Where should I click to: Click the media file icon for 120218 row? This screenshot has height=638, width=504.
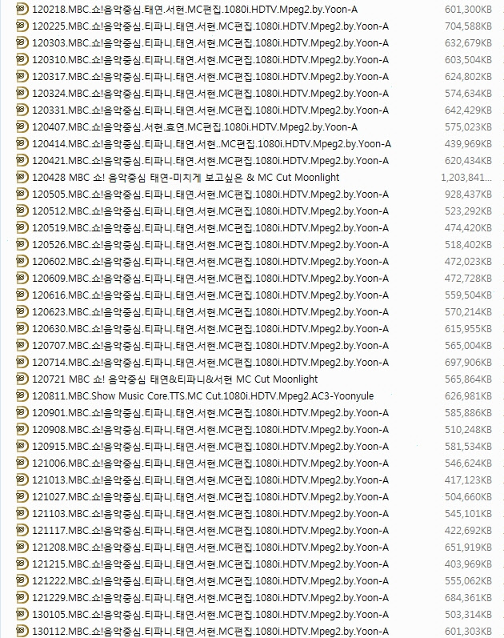[x=22, y=9]
